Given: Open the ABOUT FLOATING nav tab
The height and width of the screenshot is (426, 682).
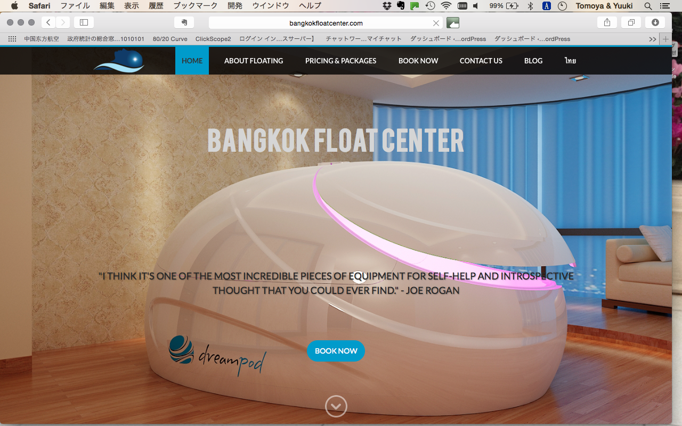Looking at the screenshot, I should (x=254, y=61).
